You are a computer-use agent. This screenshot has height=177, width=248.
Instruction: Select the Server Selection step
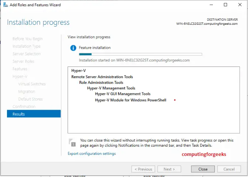(x=26, y=54)
